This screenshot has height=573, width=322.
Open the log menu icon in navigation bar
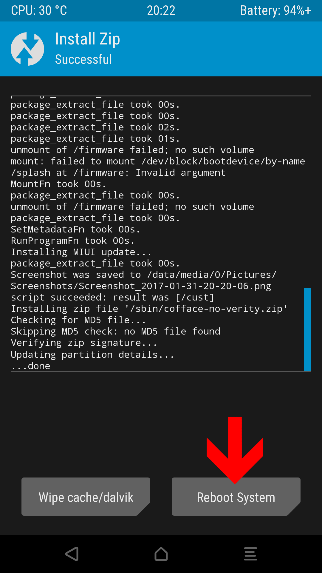250,554
